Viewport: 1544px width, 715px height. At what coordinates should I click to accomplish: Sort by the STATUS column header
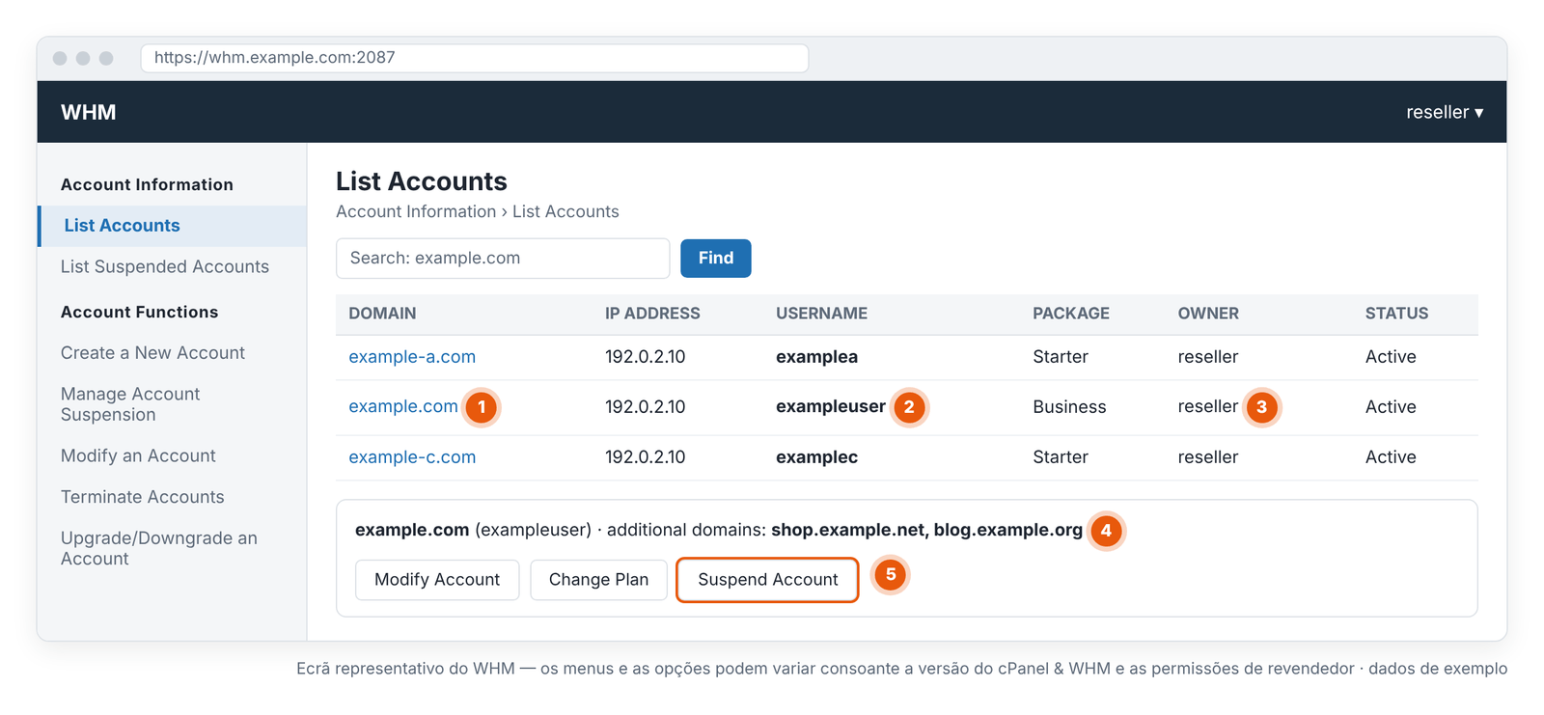point(1396,314)
